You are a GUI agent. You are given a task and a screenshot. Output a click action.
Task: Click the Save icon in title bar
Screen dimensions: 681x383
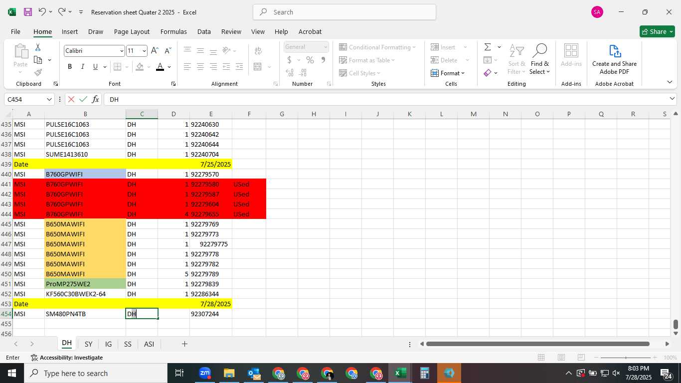28,12
